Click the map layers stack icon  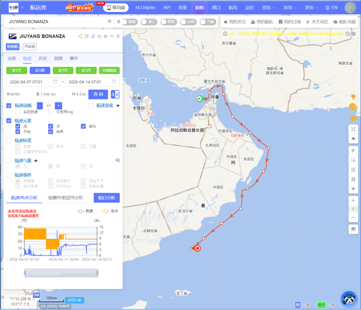353,229
